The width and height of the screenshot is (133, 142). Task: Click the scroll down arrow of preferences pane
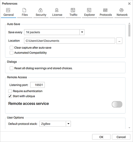pos(129,128)
